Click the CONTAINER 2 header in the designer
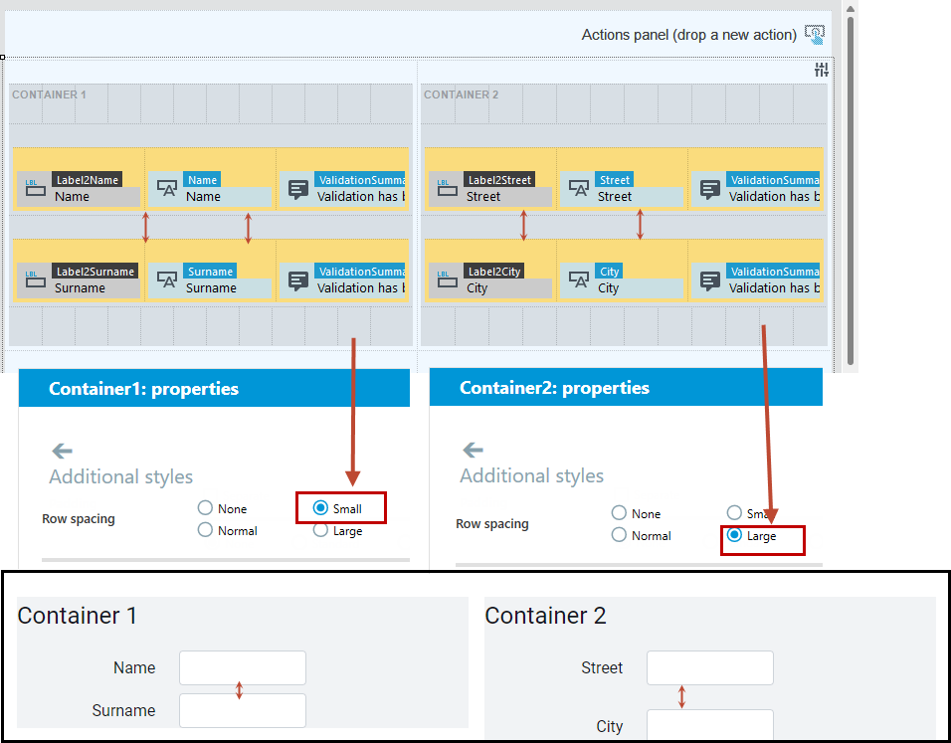Screen dimensions: 951x743 coord(461,94)
